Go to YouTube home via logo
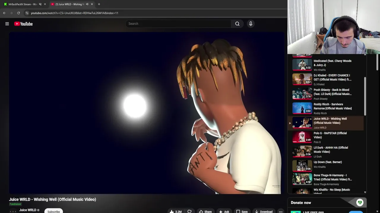The height and width of the screenshot is (213, 380). tap(23, 24)
